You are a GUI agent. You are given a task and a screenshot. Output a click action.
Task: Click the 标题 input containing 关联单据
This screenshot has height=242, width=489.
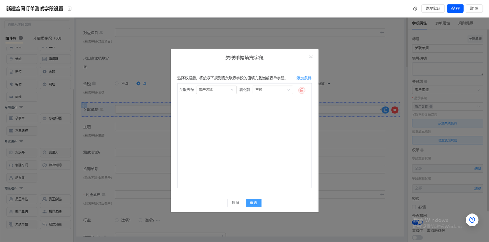point(447,49)
